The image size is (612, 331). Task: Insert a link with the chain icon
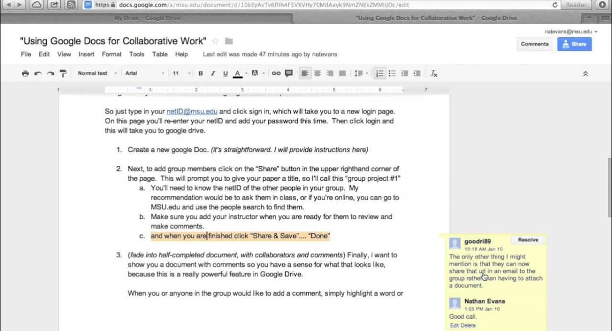coord(276,73)
